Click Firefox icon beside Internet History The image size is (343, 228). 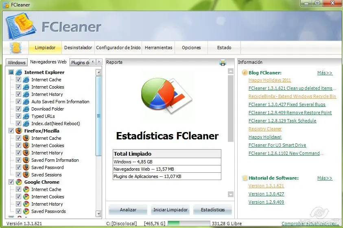26,152
